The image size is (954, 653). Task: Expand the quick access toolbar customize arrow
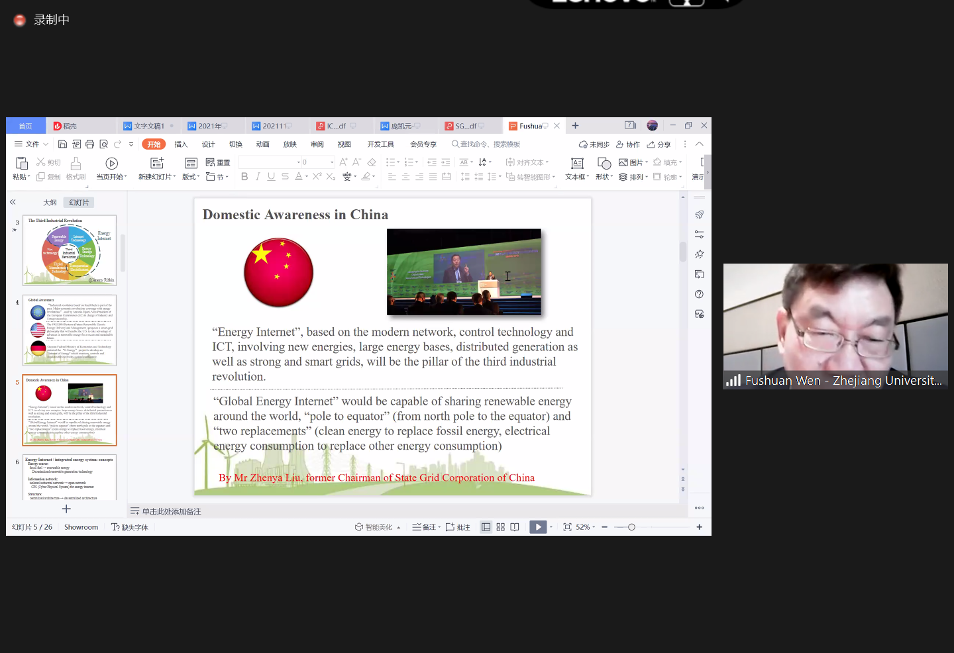pos(131,144)
